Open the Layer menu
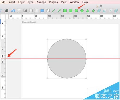Image resolution: width=120 pixels, height=100 pixels. click(x=21, y=2)
